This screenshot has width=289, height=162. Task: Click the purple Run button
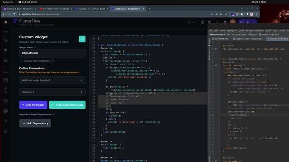pos(245,22)
